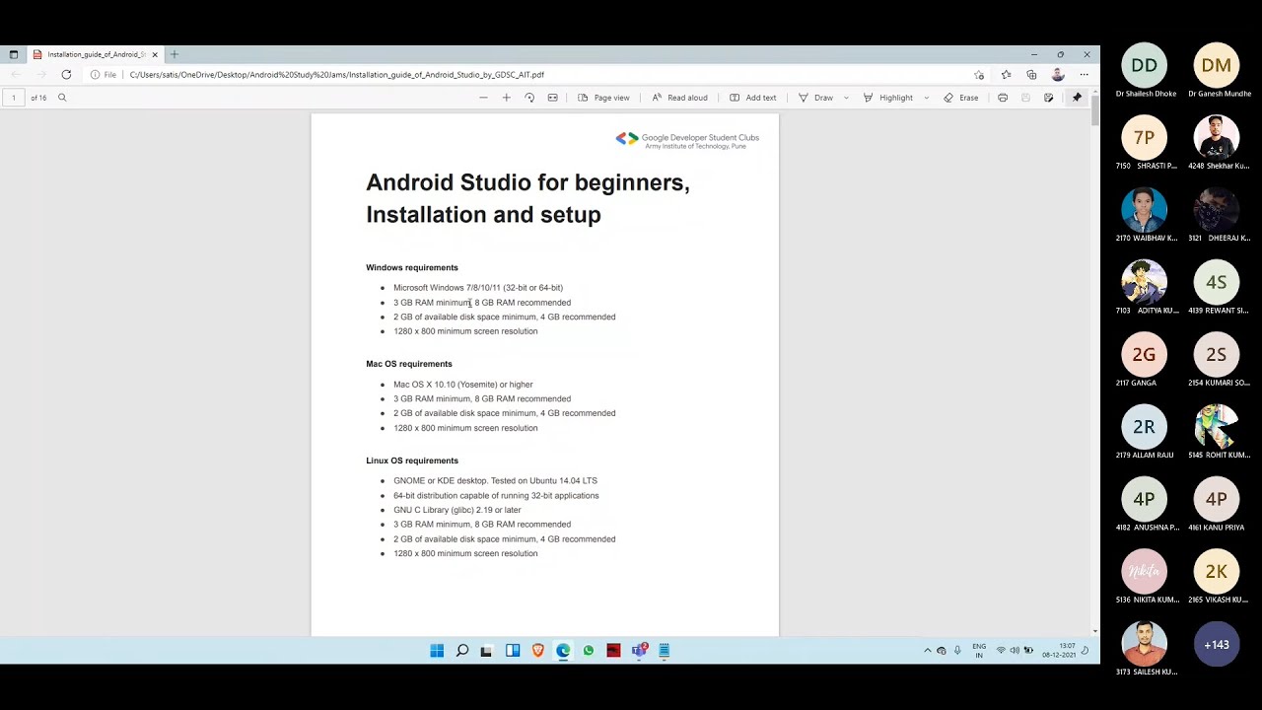Zoom out of the PDF
The height and width of the screenshot is (710, 1262).
[x=483, y=98]
